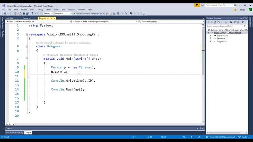This screenshot has width=253, height=142.
Task: Select Person.cs in Solution Explorer
Action: coord(221,39)
